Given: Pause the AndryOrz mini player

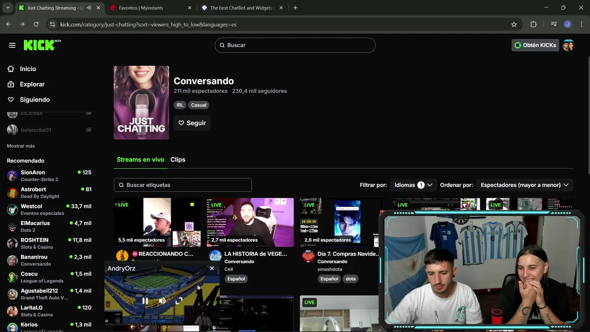Looking at the screenshot, I should point(145,301).
